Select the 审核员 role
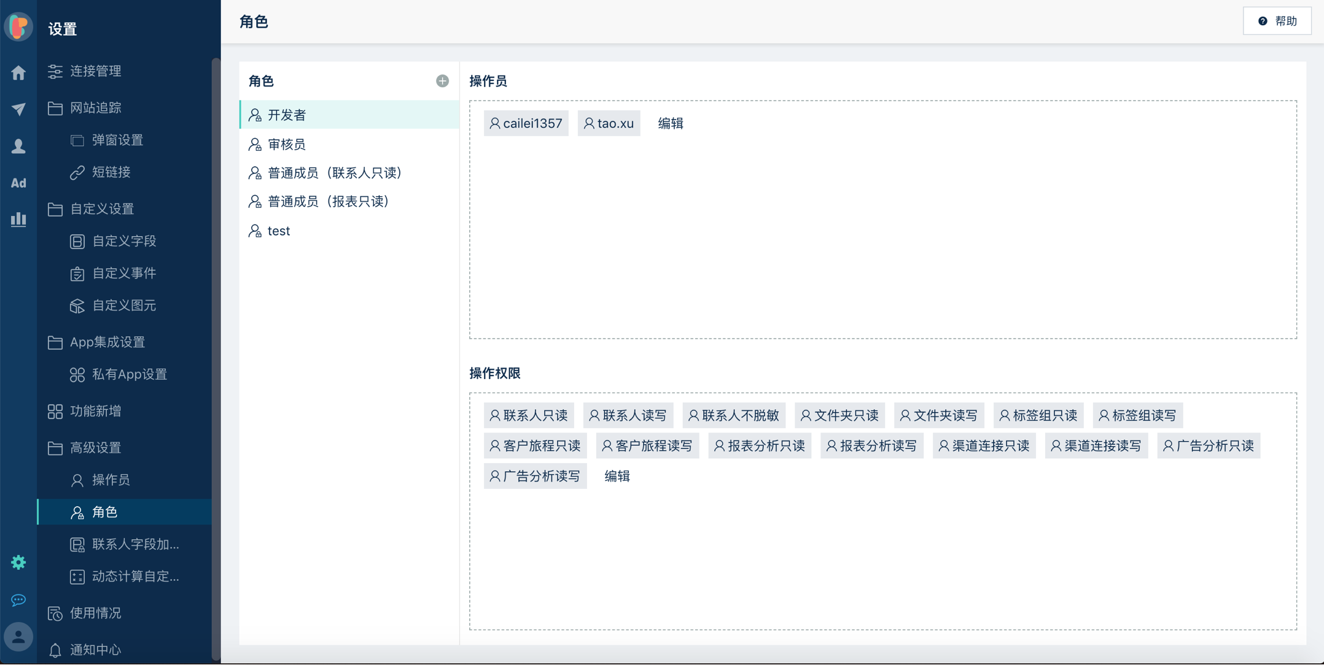Image resolution: width=1324 pixels, height=665 pixels. (286, 144)
